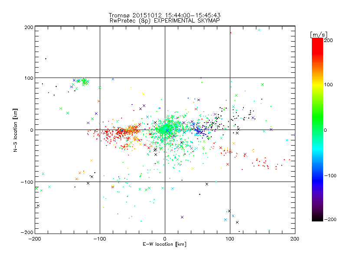Click the x-axis tick label '-100'
347x260 pixels.
tap(100, 239)
